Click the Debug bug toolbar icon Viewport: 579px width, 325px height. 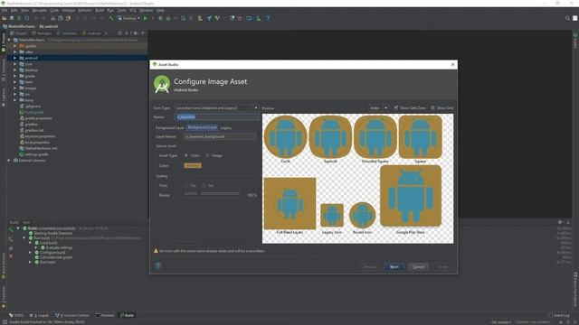(161, 18)
